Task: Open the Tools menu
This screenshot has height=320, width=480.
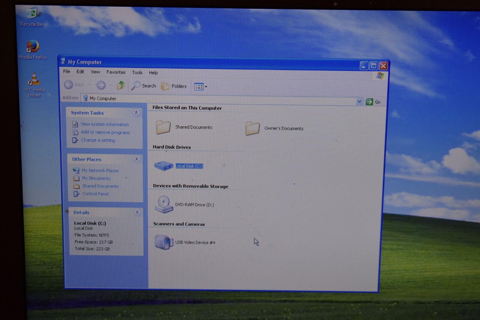Action: [x=137, y=73]
